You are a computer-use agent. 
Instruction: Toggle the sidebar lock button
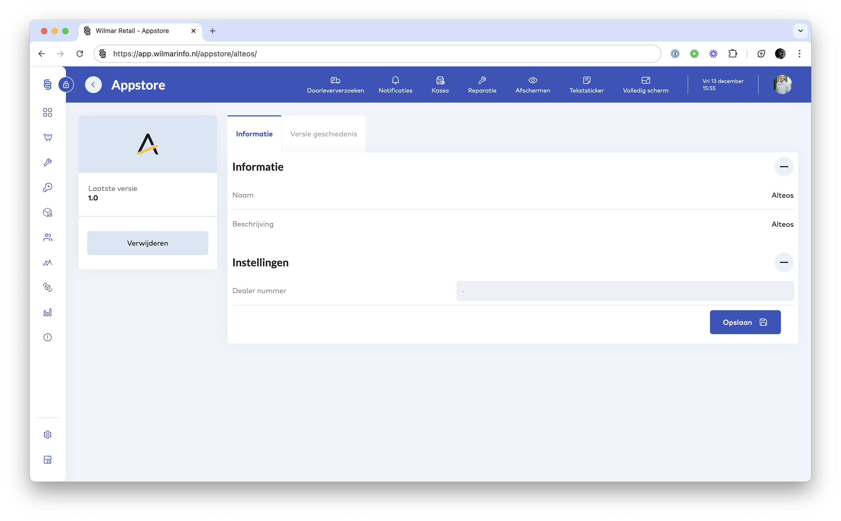click(x=66, y=85)
